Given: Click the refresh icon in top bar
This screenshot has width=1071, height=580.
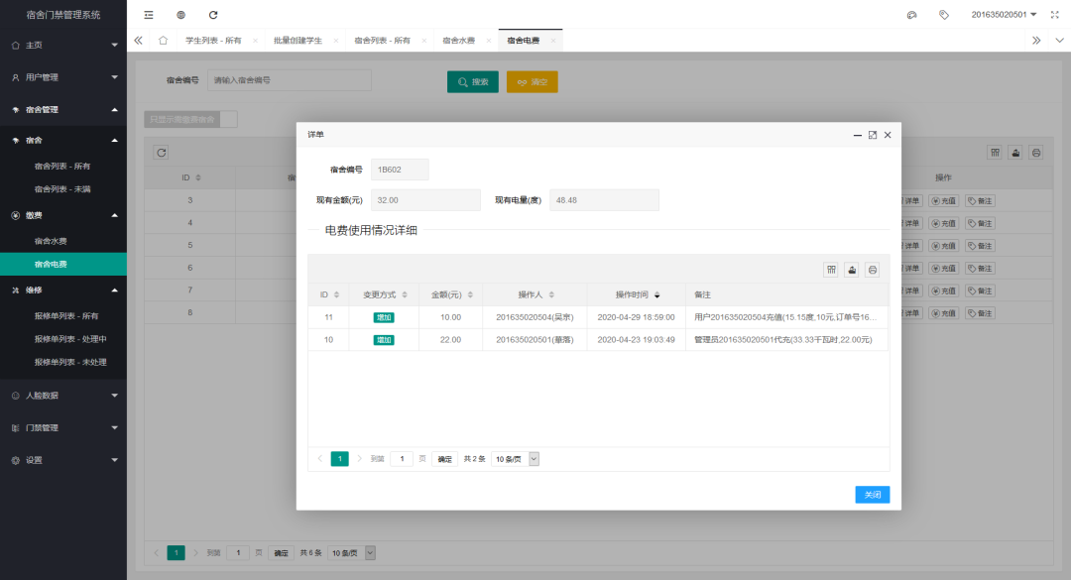Looking at the screenshot, I should [x=213, y=14].
